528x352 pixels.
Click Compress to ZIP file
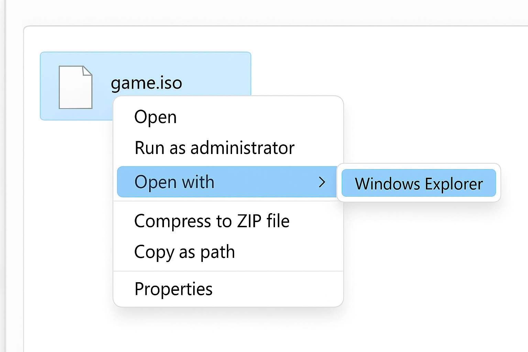coord(212,221)
